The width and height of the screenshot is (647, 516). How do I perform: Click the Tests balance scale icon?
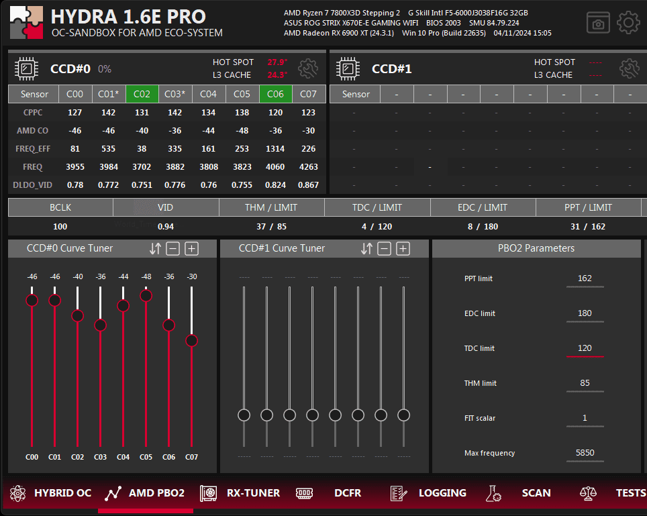tap(588, 493)
